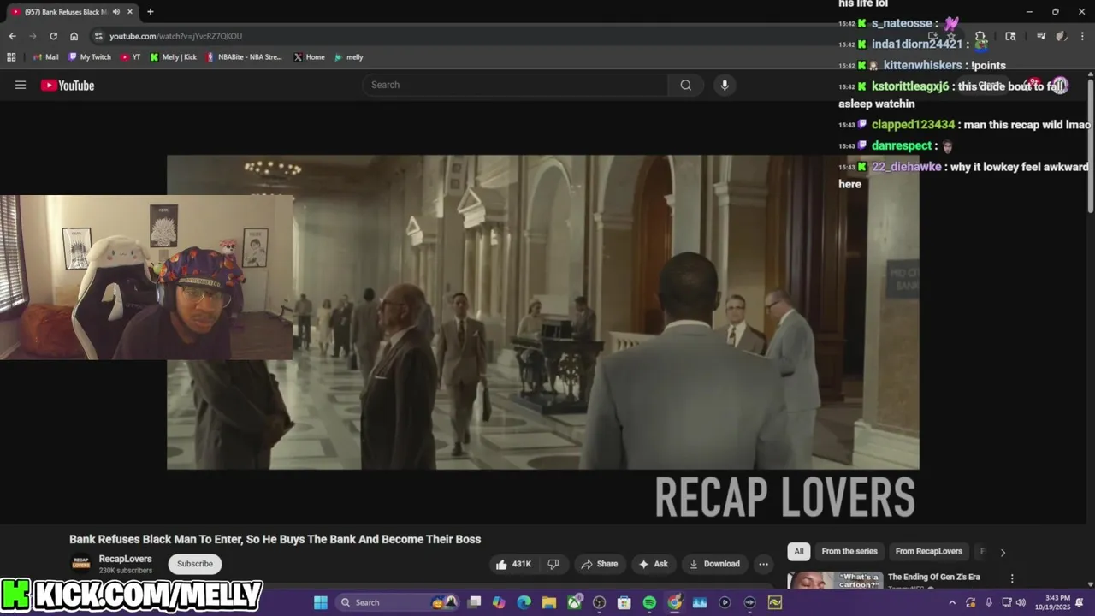Click the Ask button
This screenshot has width=1095, height=616.
click(653, 564)
